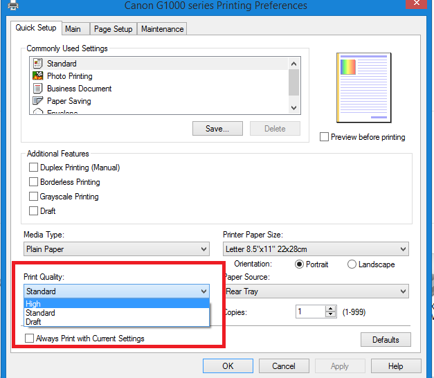Check Preview before printing
Image resolution: width=434 pixels, height=378 pixels.
324,137
